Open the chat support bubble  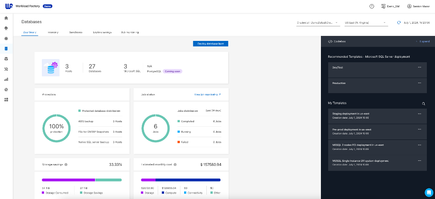[429, 192]
